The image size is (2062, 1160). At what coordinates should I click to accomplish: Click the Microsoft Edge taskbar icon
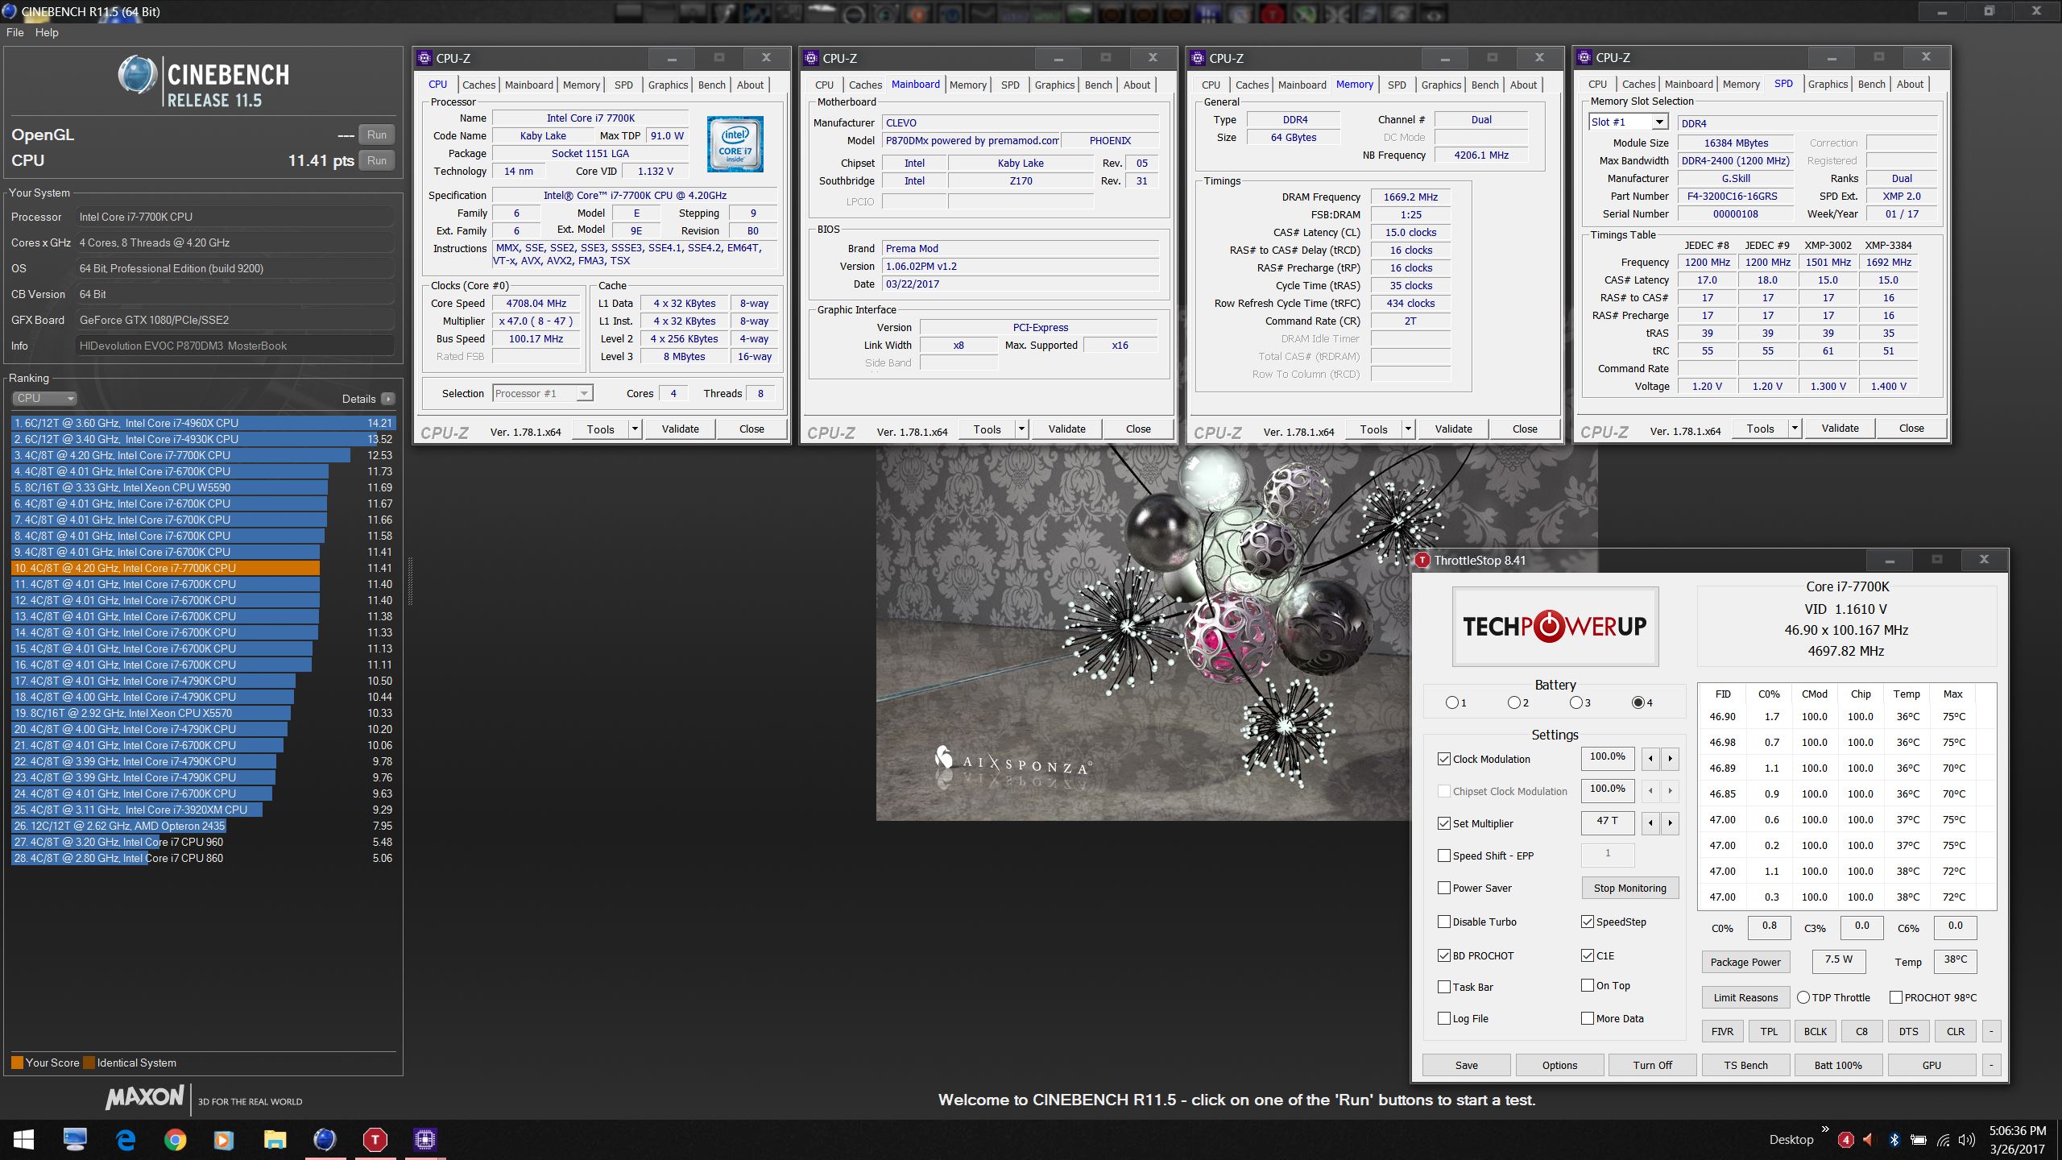pyautogui.click(x=126, y=1139)
